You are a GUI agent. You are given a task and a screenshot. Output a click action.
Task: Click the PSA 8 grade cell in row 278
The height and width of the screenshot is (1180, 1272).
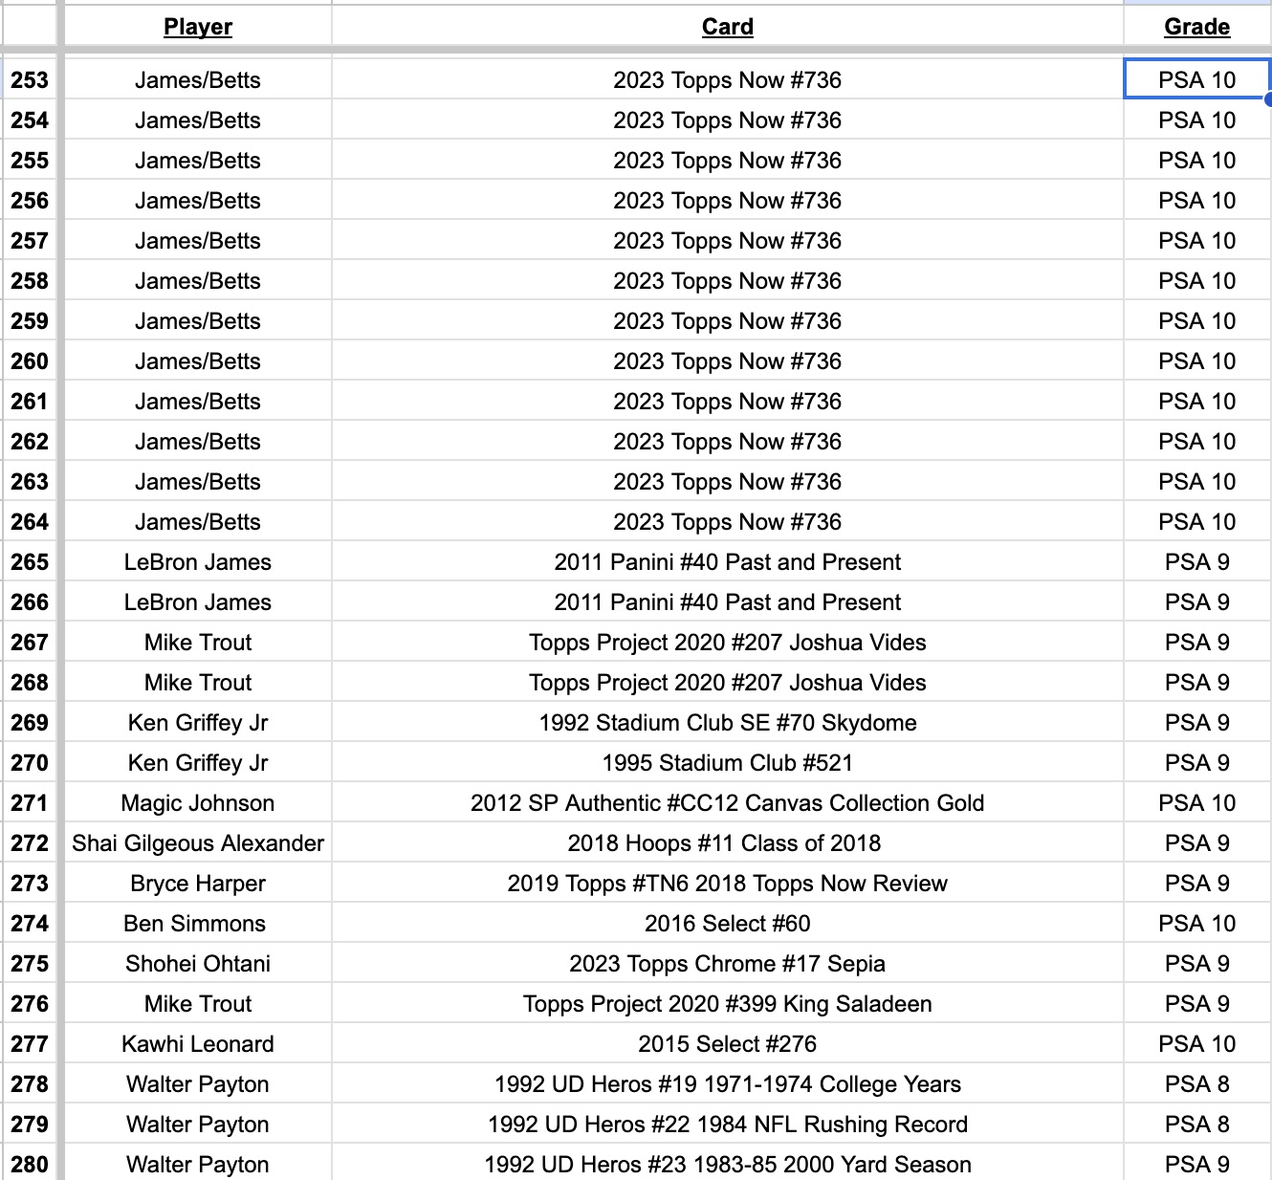[1196, 1084]
